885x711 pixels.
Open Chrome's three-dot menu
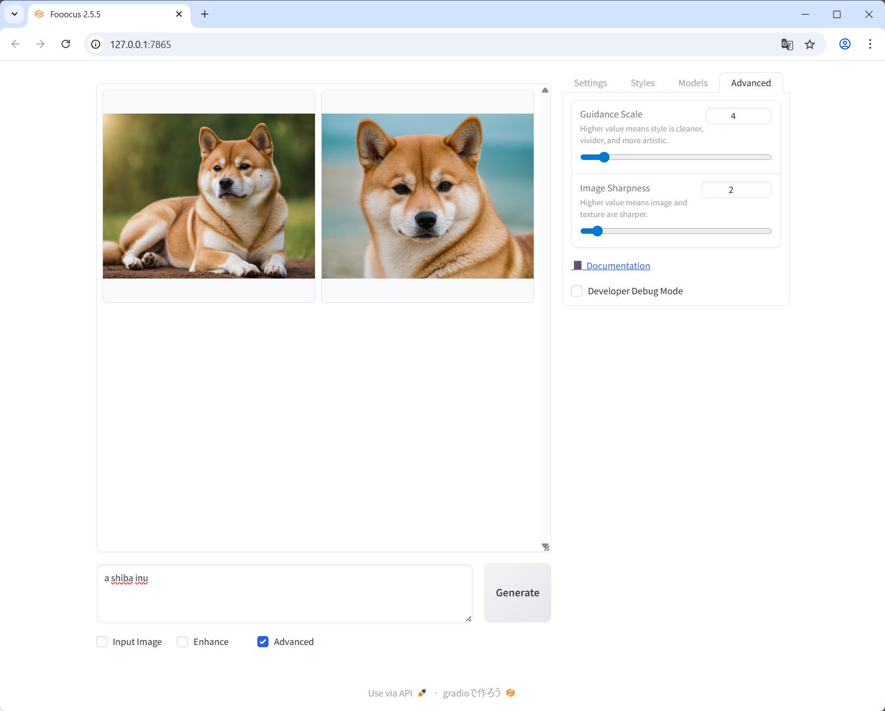coord(870,44)
